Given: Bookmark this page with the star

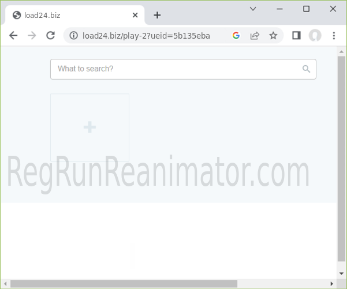Looking at the screenshot, I should pyautogui.click(x=273, y=36).
